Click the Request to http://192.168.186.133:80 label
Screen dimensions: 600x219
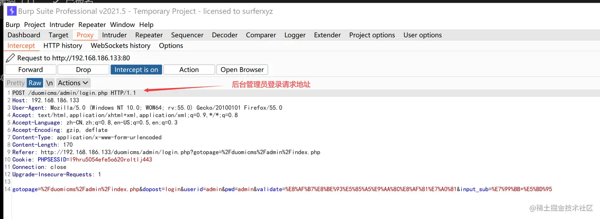[73, 58]
